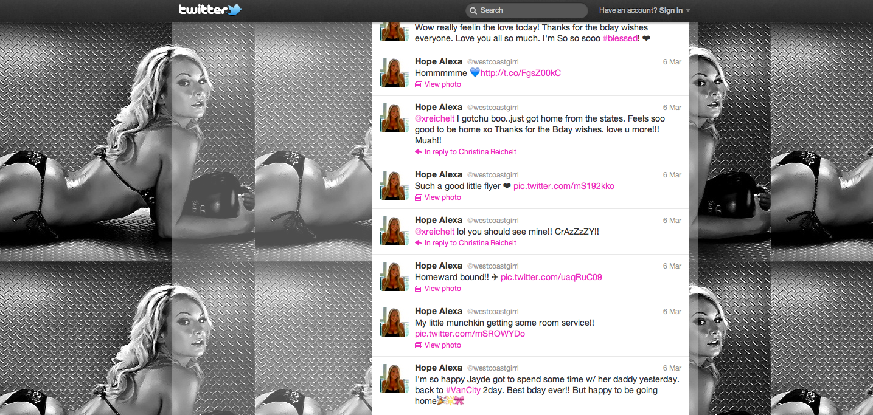Open pic.twitter.com/mS192kko link
Viewport: 873px width, 415px height.
tap(564, 186)
